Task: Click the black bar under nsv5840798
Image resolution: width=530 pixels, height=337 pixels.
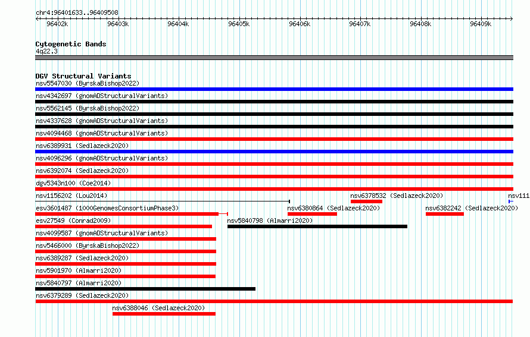Action: click(317, 226)
